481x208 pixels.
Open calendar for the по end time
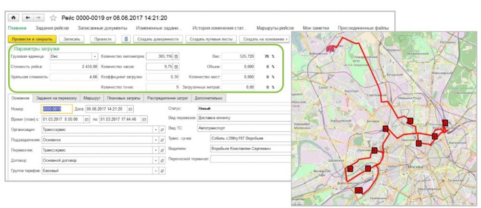[x=144, y=119]
